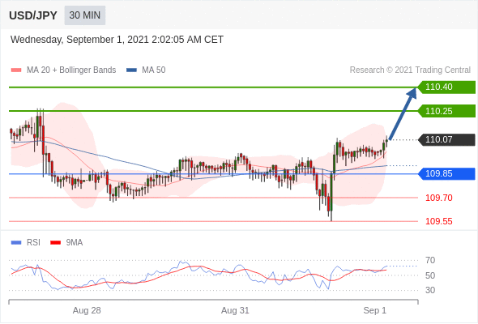Select the USD/JPY pair title
478x324 pixels.
click(x=33, y=15)
